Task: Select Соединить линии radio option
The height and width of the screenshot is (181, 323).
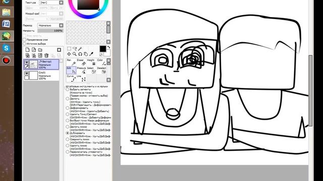Action: (x=67, y=139)
